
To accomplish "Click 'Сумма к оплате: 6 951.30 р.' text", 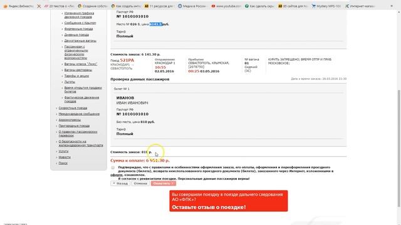I will tap(140, 161).
